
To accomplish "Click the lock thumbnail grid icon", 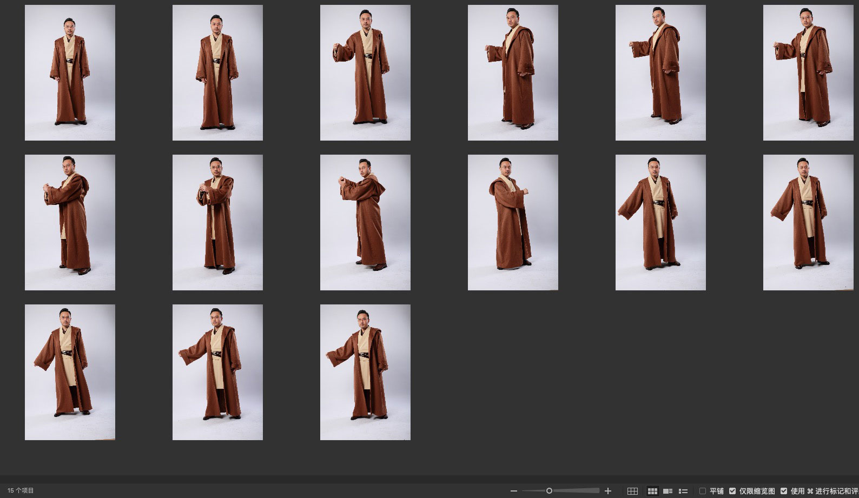I will [632, 491].
